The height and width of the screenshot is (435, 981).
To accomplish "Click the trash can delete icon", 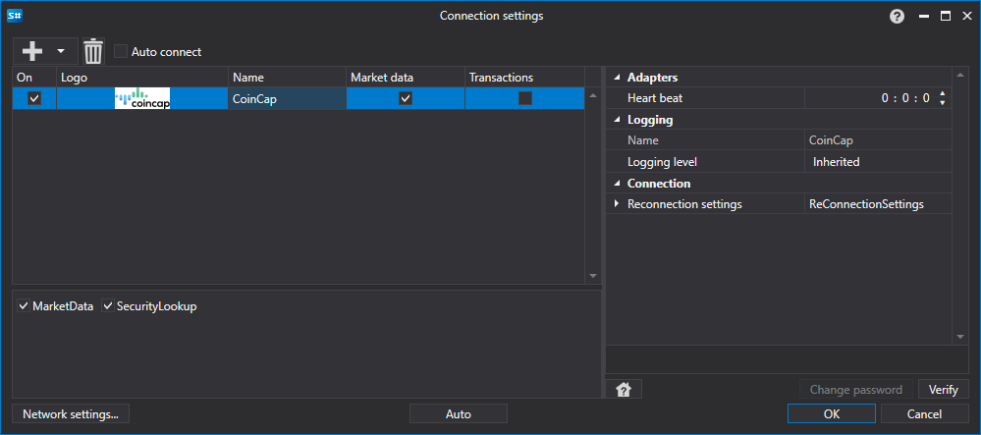I will coord(93,51).
